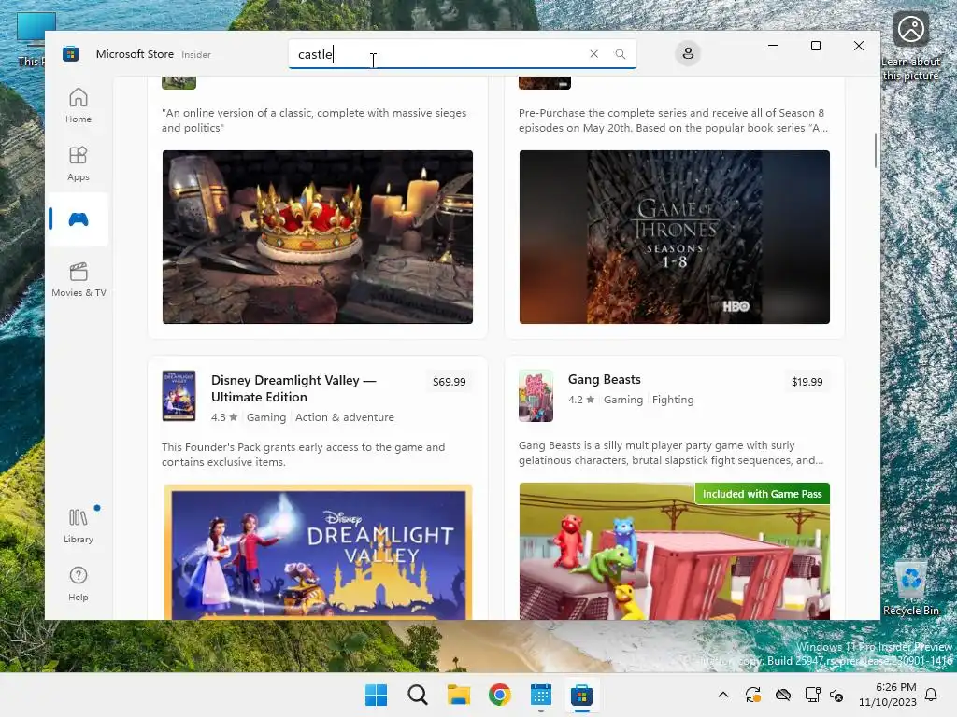
Task: Open the Home section in sidebar
Action: [79, 105]
